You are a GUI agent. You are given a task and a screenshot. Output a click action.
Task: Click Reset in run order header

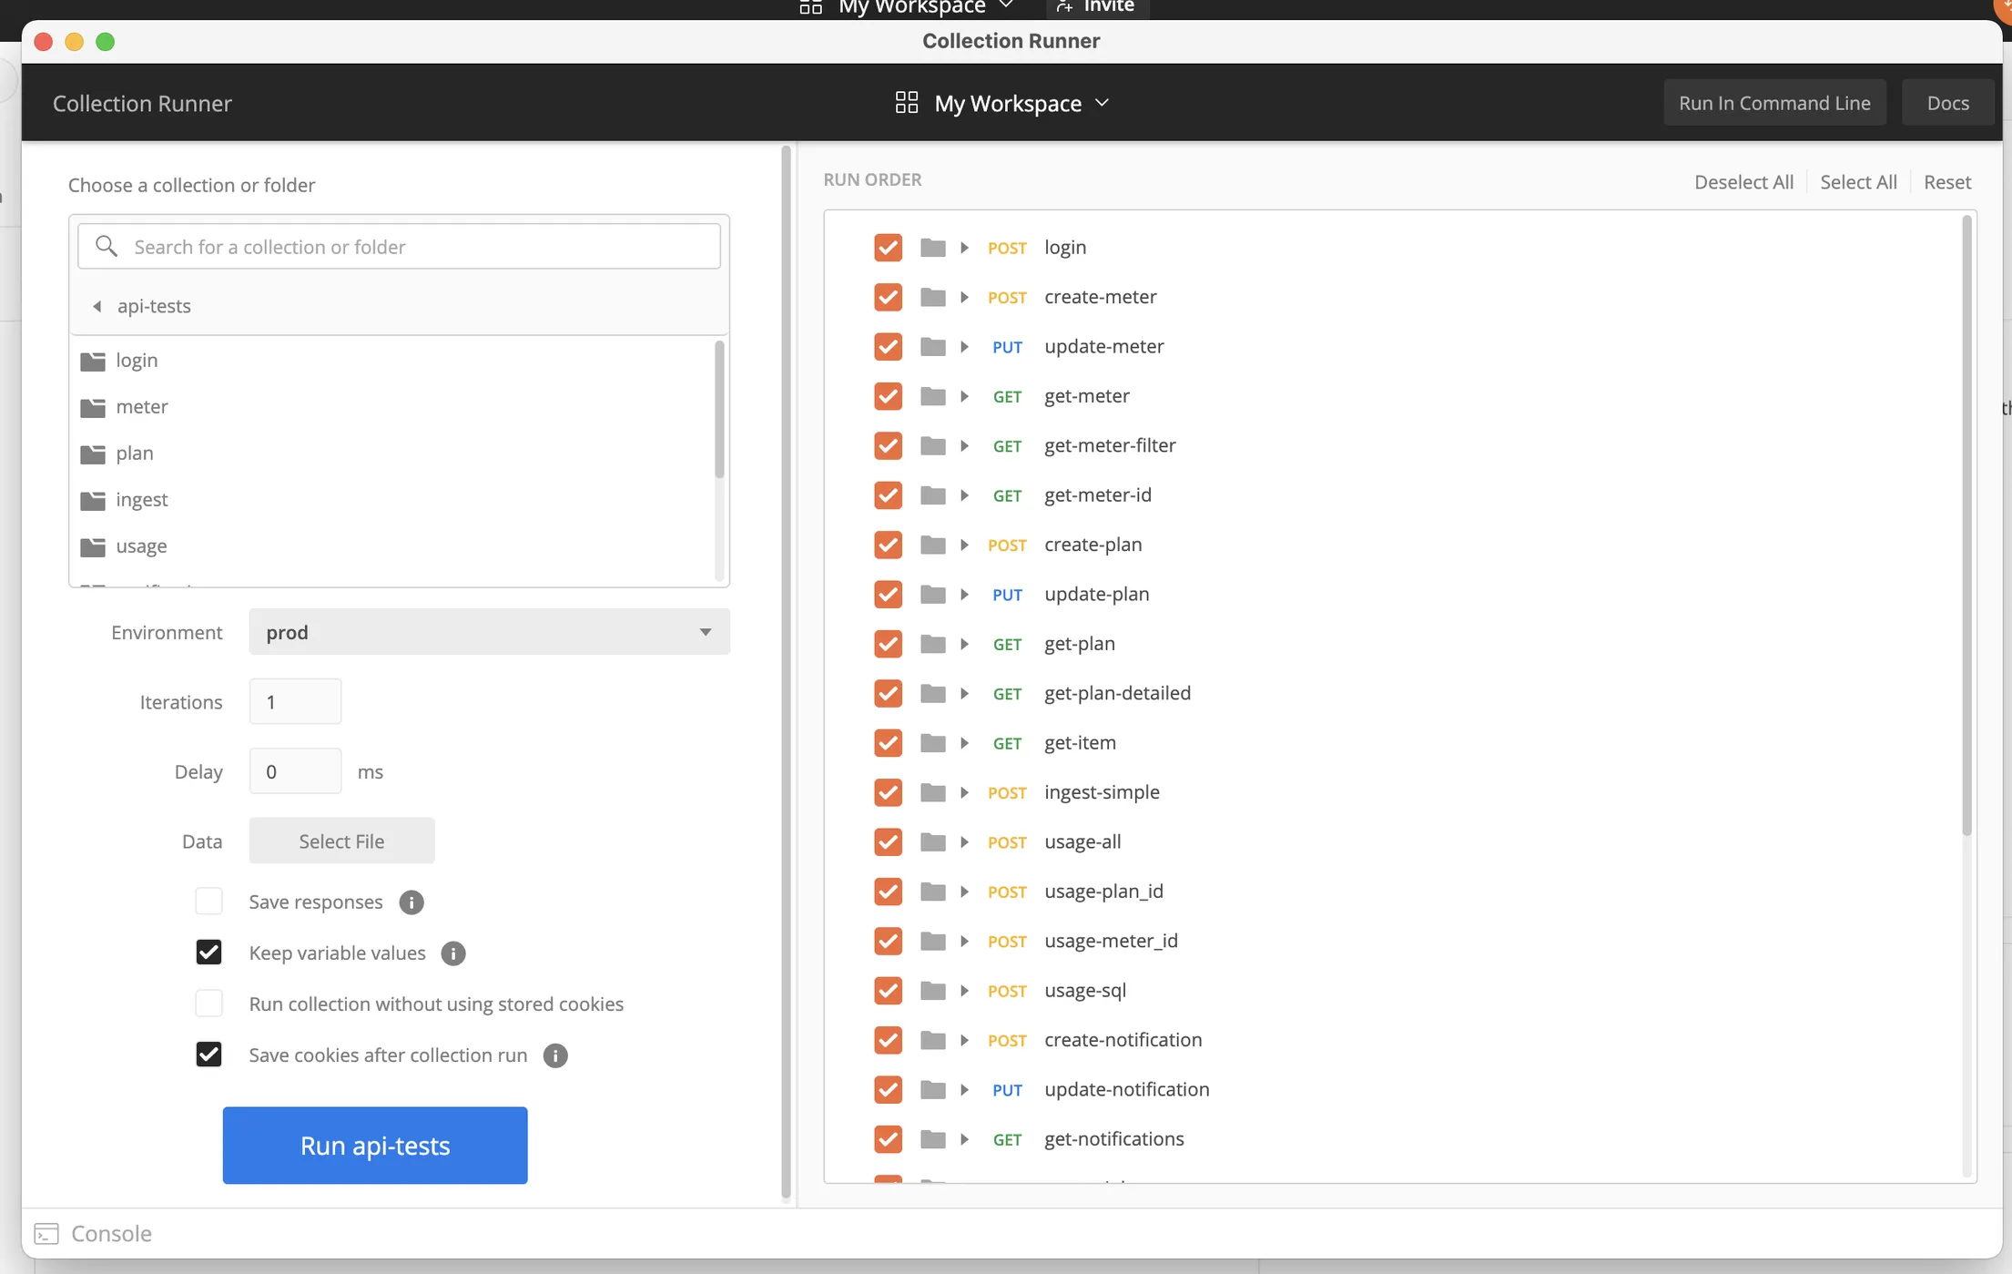[x=1947, y=182]
